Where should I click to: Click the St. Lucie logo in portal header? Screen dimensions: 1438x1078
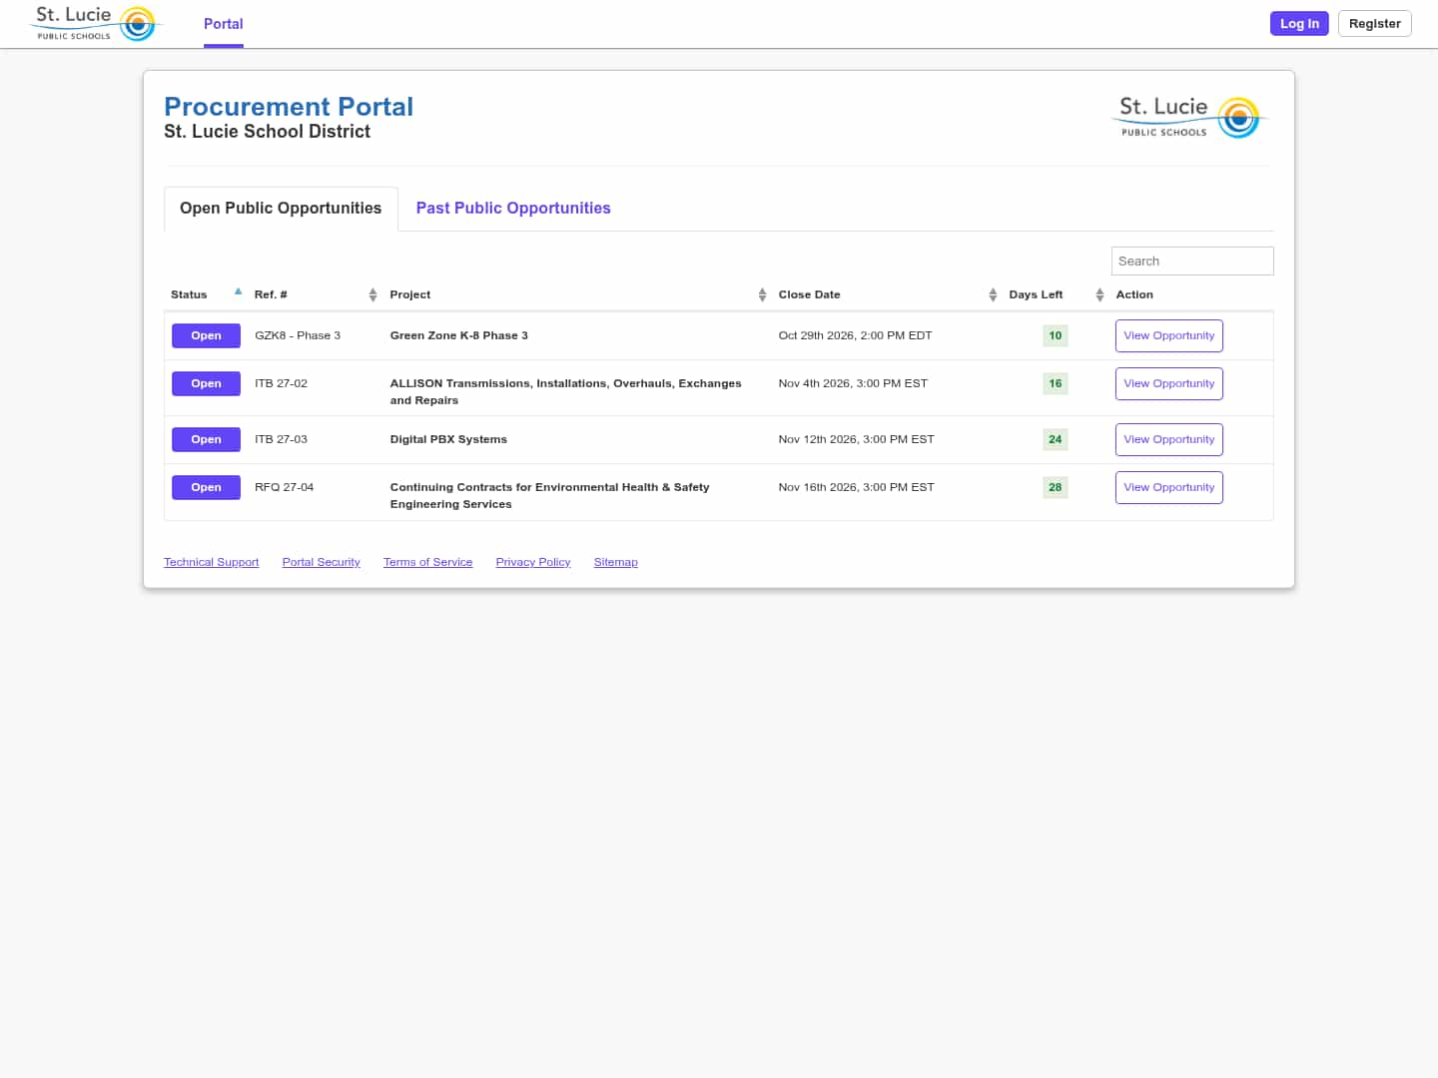point(1191,118)
